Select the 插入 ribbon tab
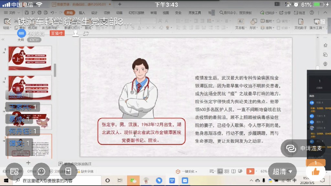The image size is (331, 186). coord(82,13)
